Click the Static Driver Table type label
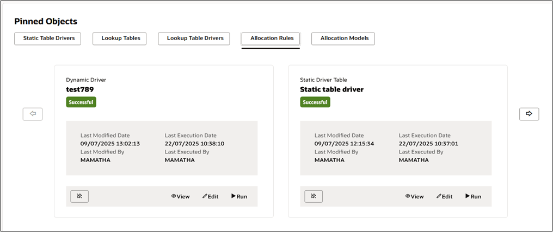 (323, 80)
